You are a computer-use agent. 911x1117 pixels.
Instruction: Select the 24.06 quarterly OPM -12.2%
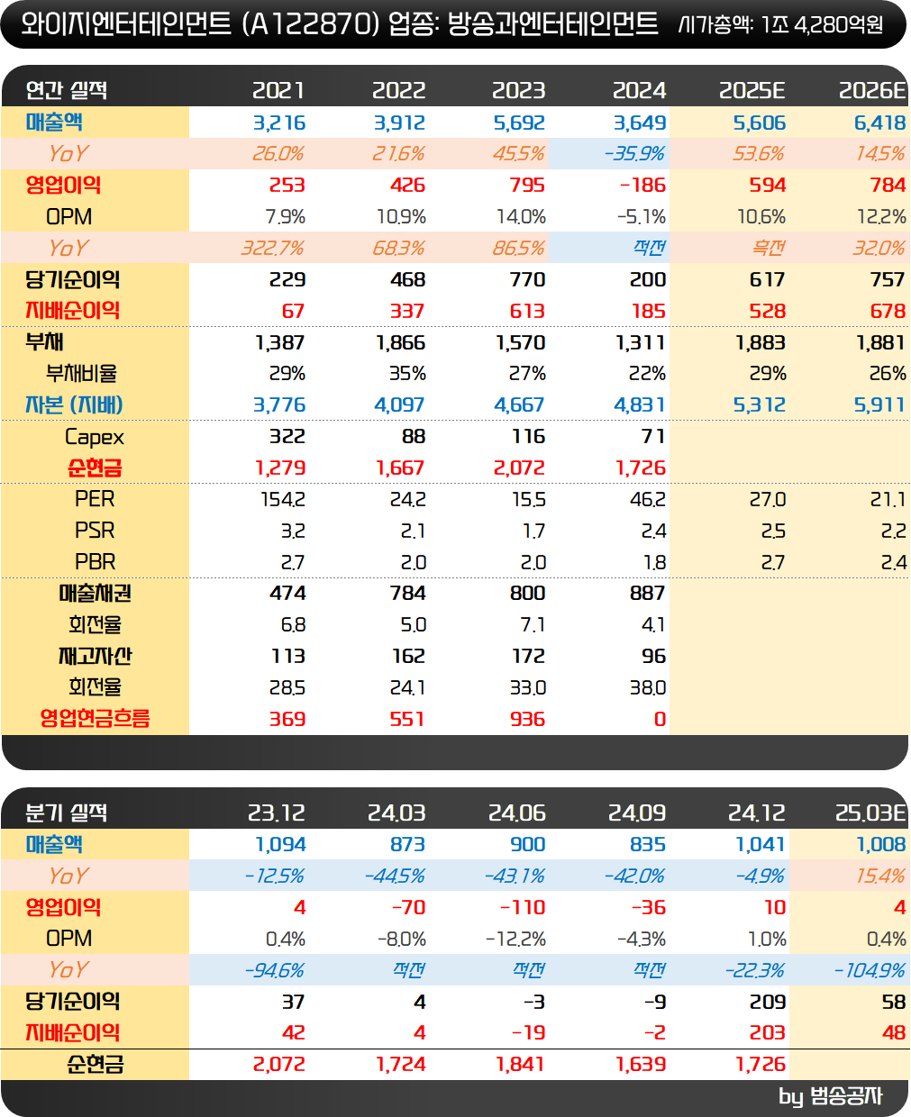pyautogui.click(x=515, y=940)
